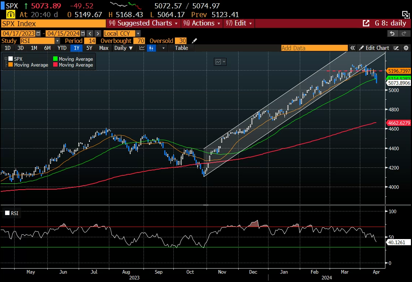
Task: Shift date range back with left arrow
Action: (90, 33)
